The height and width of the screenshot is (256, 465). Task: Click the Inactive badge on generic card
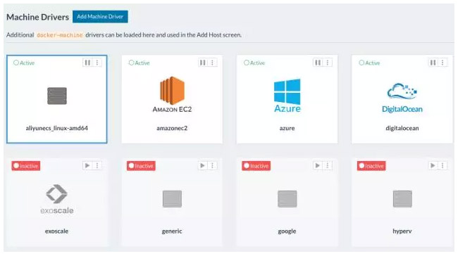click(141, 166)
